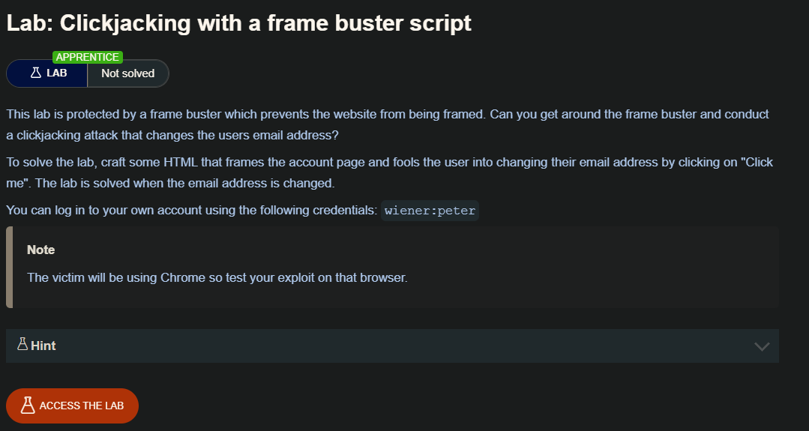Image resolution: width=809 pixels, height=431 pixels.
Task: Click the wiener:peter credentials code
Action: point(430,211)
